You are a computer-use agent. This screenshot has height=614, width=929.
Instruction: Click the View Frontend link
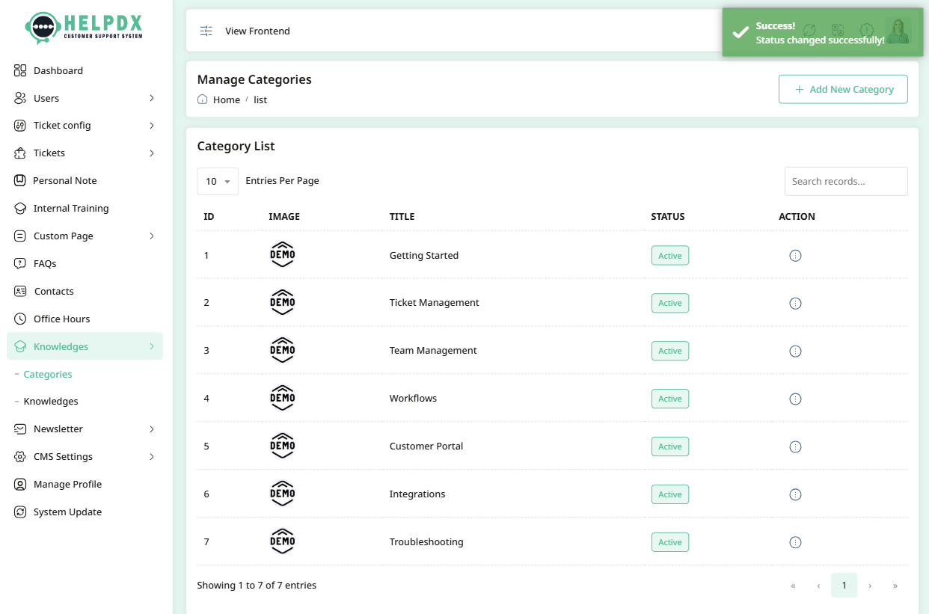point(257,31)
